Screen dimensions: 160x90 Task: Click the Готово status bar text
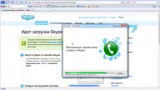pyautogui.click(x=3, y=89)
